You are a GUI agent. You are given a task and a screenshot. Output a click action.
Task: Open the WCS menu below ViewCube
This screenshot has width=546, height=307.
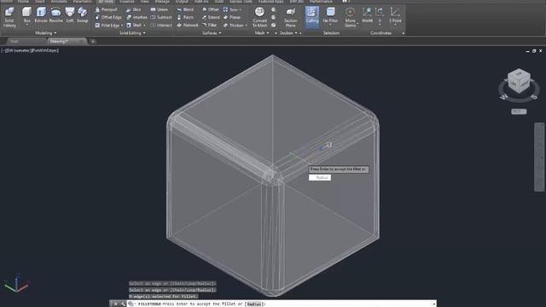[519, 112]
